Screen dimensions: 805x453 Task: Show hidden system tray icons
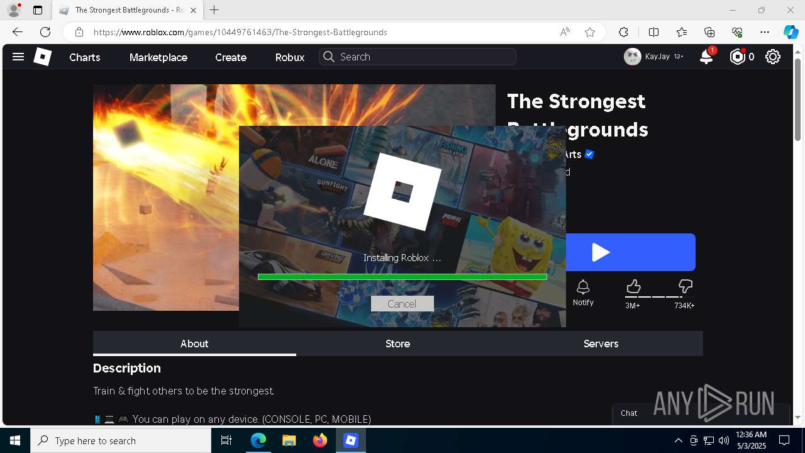click(678, 440)
